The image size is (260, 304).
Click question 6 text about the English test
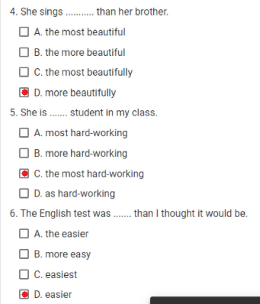[128, 213]
